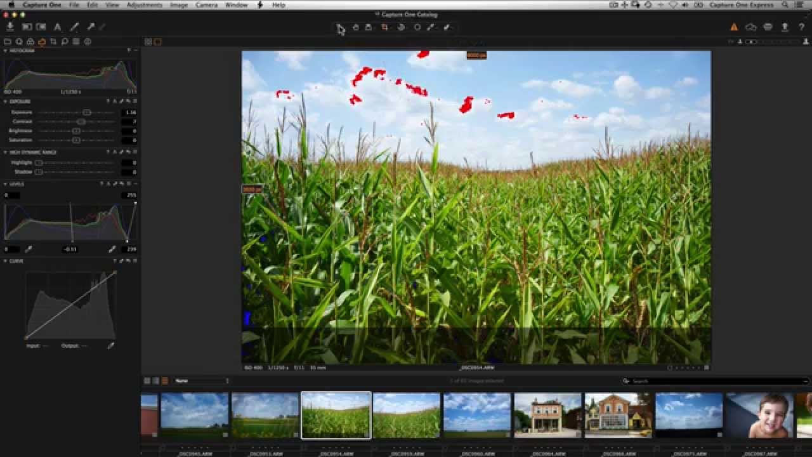Select the Crop cursor tool
Screen dimensions: 812x457
pos(384,27)
